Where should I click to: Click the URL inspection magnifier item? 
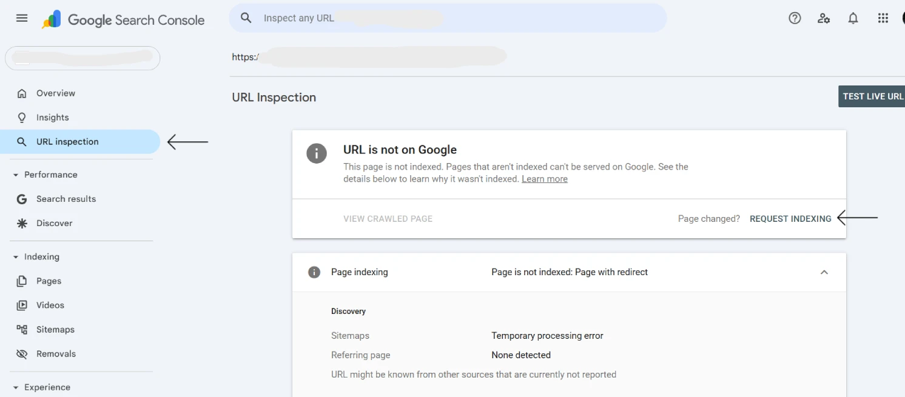pos(67,141)
